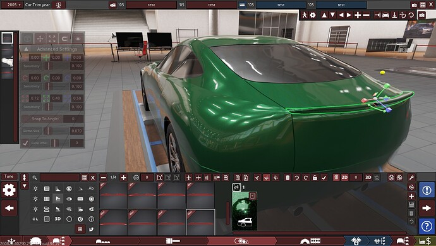Click the top-bar car model icon
Image resolution: width=436 pixels, height=246 pixels.
(x=112, y=4)
